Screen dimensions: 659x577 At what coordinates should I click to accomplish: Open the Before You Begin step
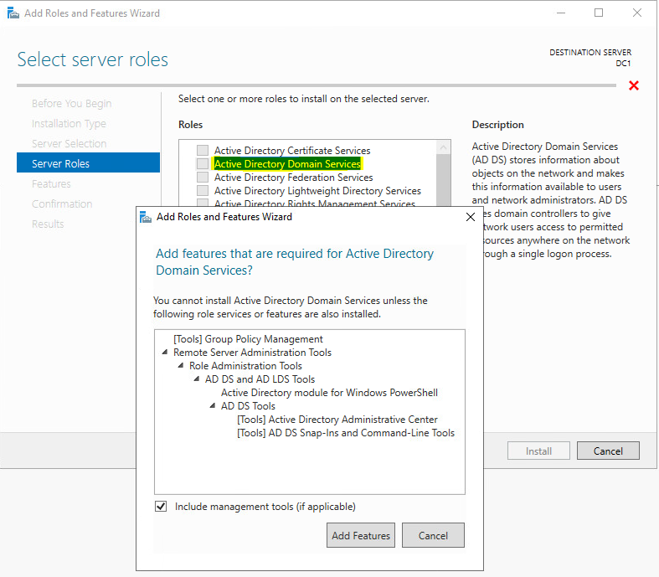71,103
